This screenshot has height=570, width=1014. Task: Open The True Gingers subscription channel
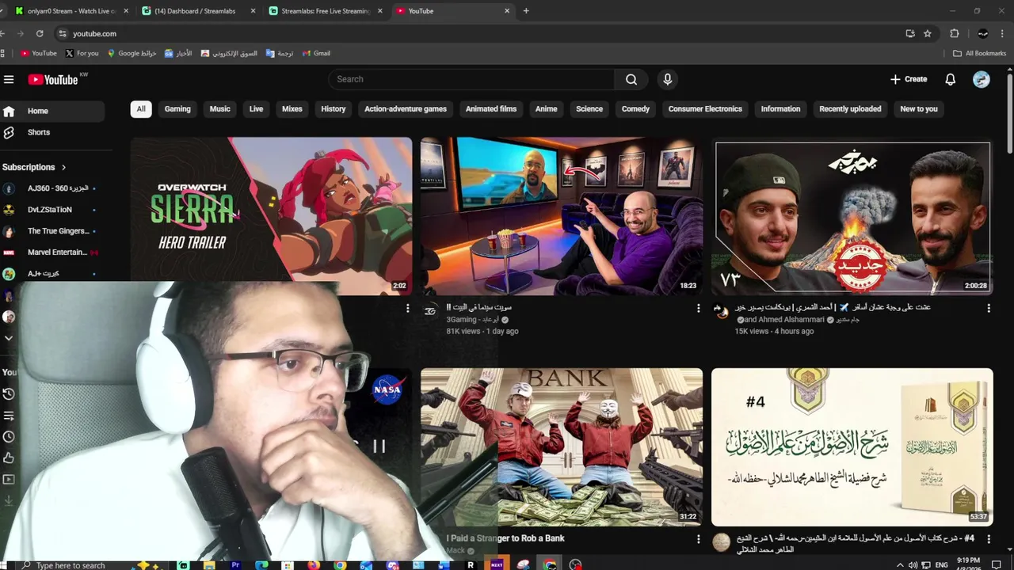tap(52, 231)
